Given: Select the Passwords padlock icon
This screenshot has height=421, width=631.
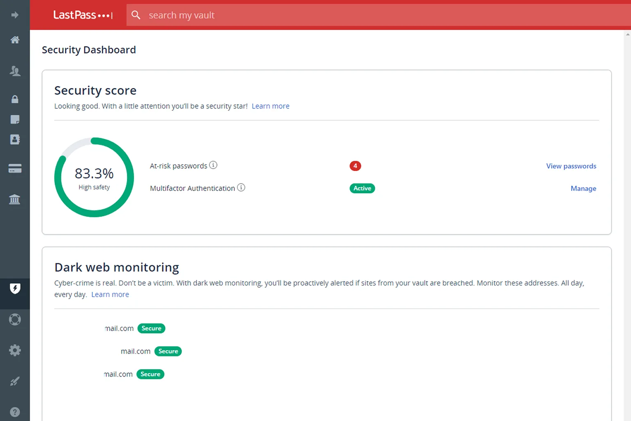Looking at the screenshot, I should click(x=15, y=99).
